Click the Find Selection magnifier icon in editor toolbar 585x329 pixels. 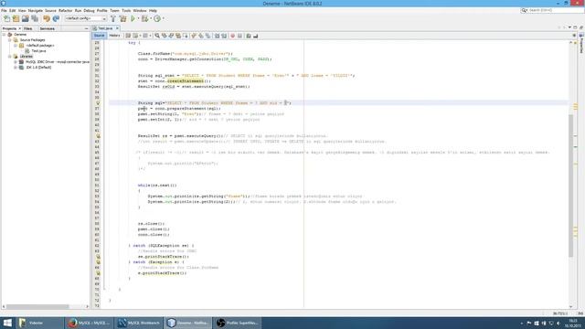157,36
